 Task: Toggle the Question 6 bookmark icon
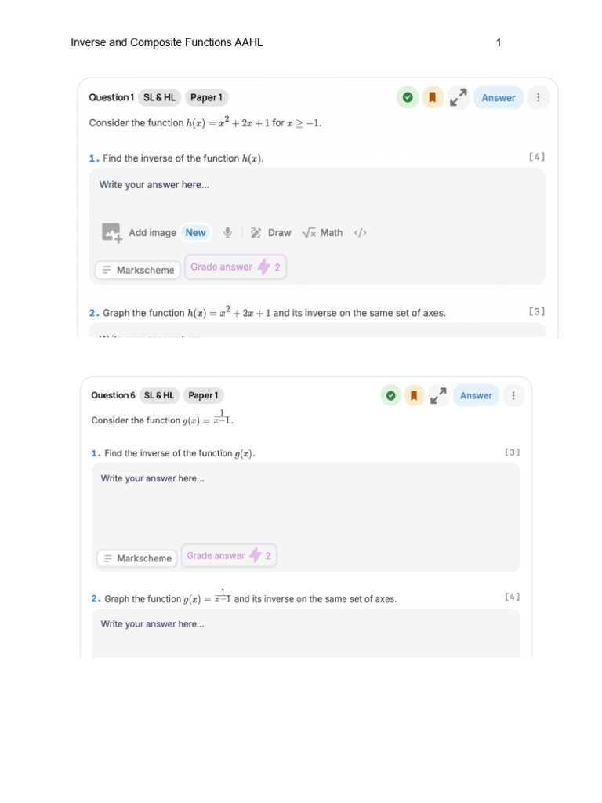pos(414,395)
